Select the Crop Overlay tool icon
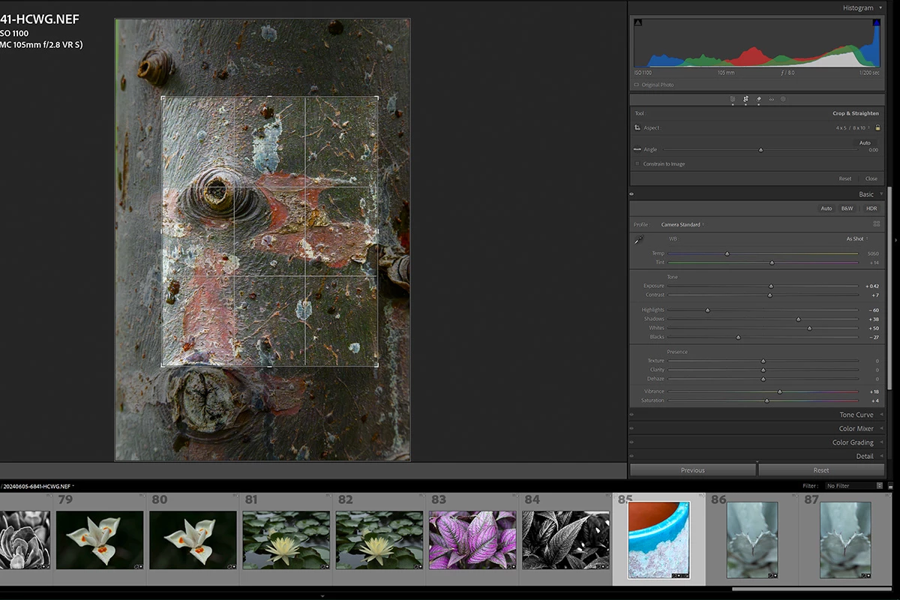 point(745,99)
